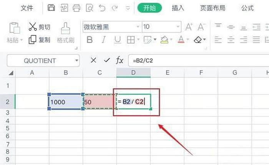The height and width of the screenshot is (165, 269).
Task: Open Print Preview icon
Action: (90, 8)
